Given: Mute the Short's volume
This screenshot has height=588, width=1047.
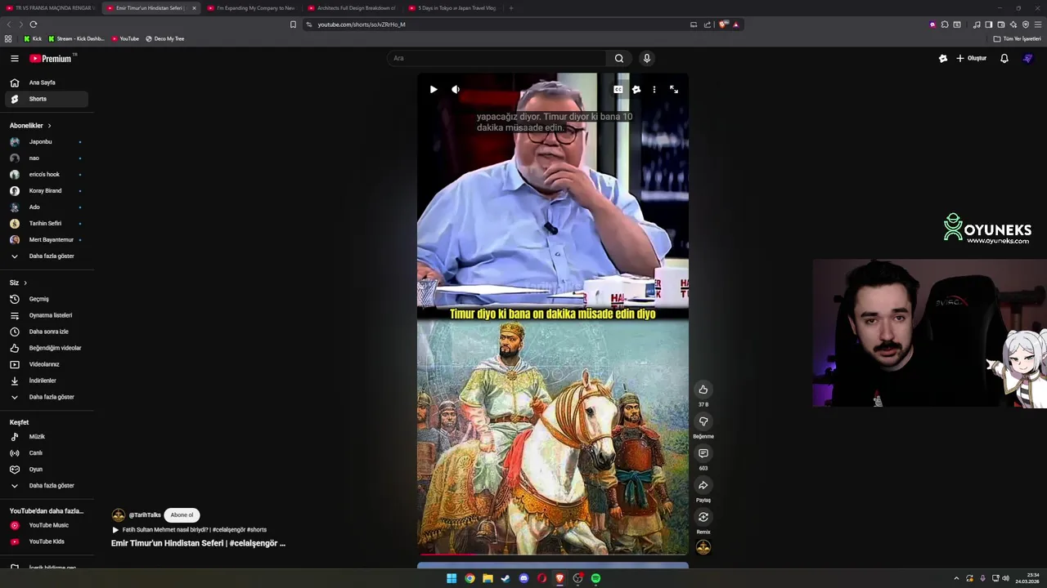Looking at the screenshot, I should [456, 89].
